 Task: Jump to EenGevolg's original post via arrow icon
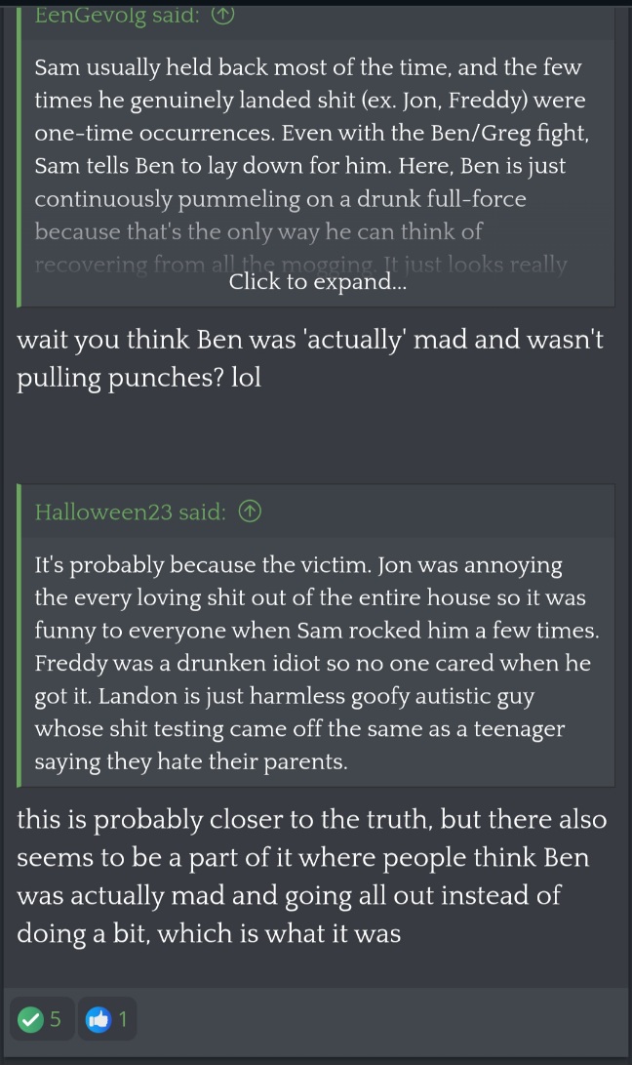(x=222, y=15)
